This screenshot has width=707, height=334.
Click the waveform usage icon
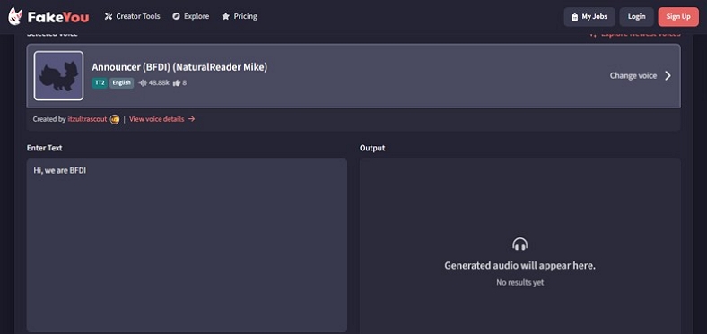coord(143,82)
